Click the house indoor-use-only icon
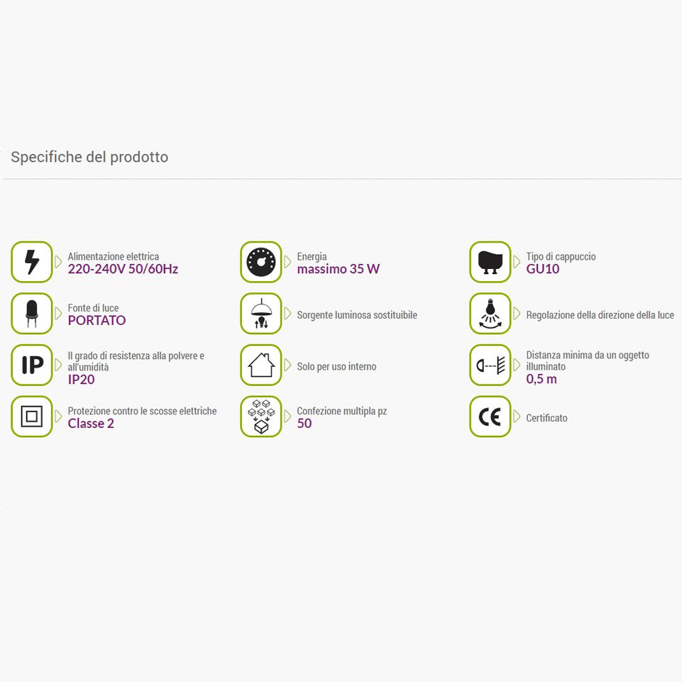The image size is (682, 682). 261,365
